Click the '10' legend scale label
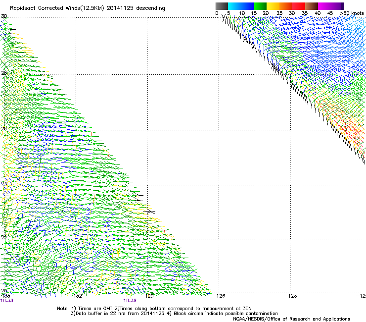The image size is (366, 322). tap(242, 13)
